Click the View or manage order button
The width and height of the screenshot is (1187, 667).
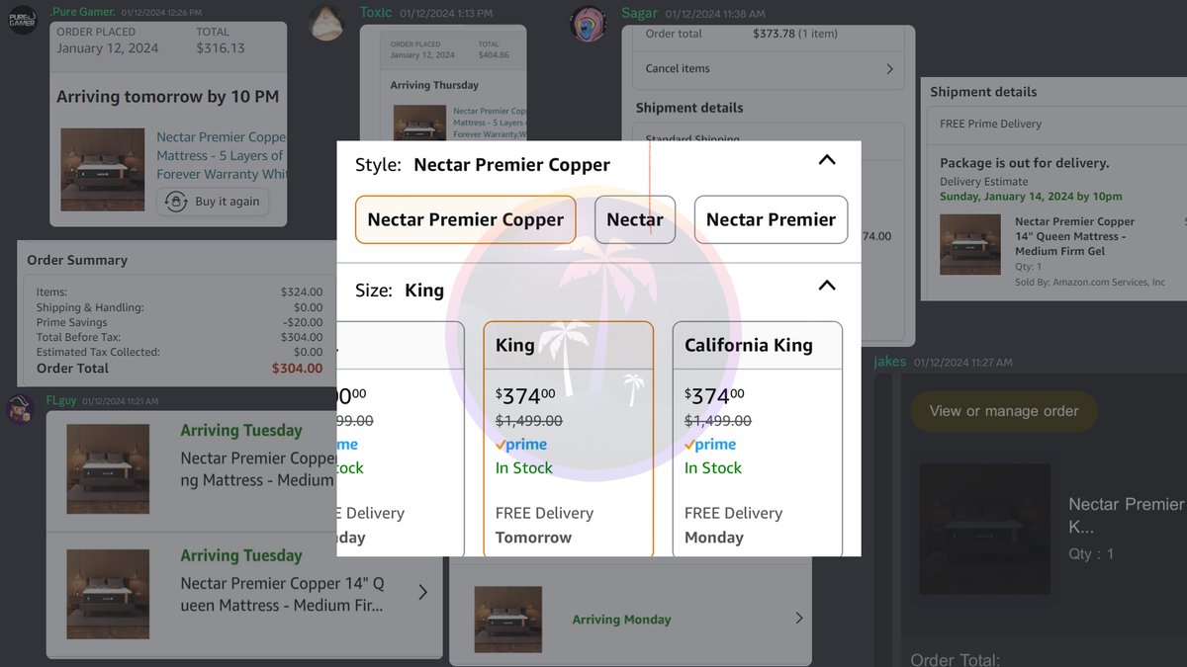1003,411
